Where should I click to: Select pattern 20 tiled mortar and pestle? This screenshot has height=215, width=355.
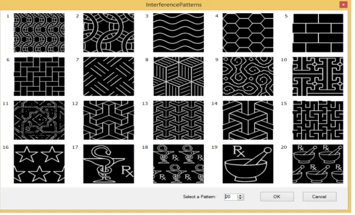pyautogui.click(x=318, y=164)
